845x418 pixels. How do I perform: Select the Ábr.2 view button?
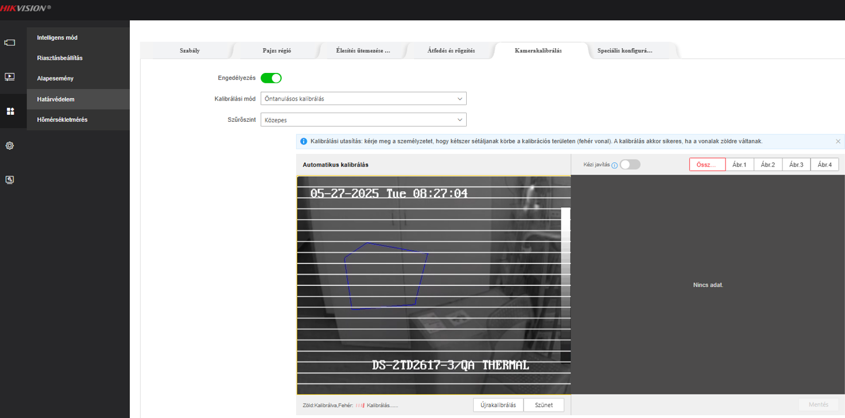point(768,165)
